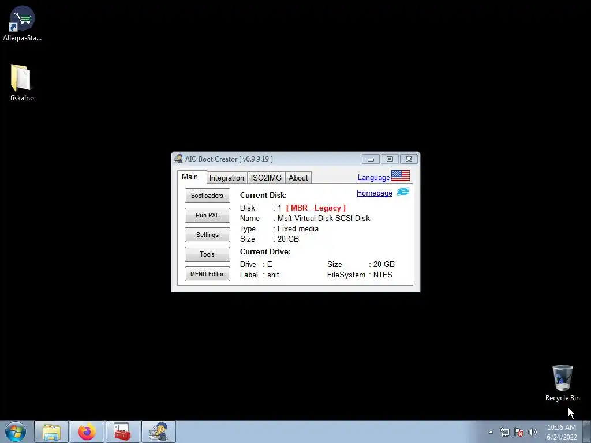Click the Run PXE button

pyautogui.click(x=207, y=215)
